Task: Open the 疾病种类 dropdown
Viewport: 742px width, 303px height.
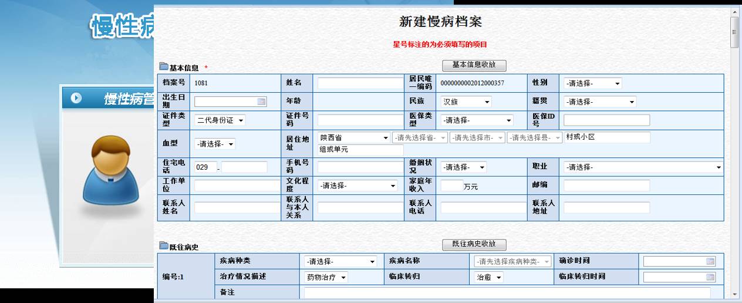Action: click(x=340, y=262)
